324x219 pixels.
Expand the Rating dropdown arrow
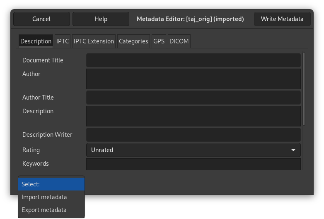click(293, 150)
